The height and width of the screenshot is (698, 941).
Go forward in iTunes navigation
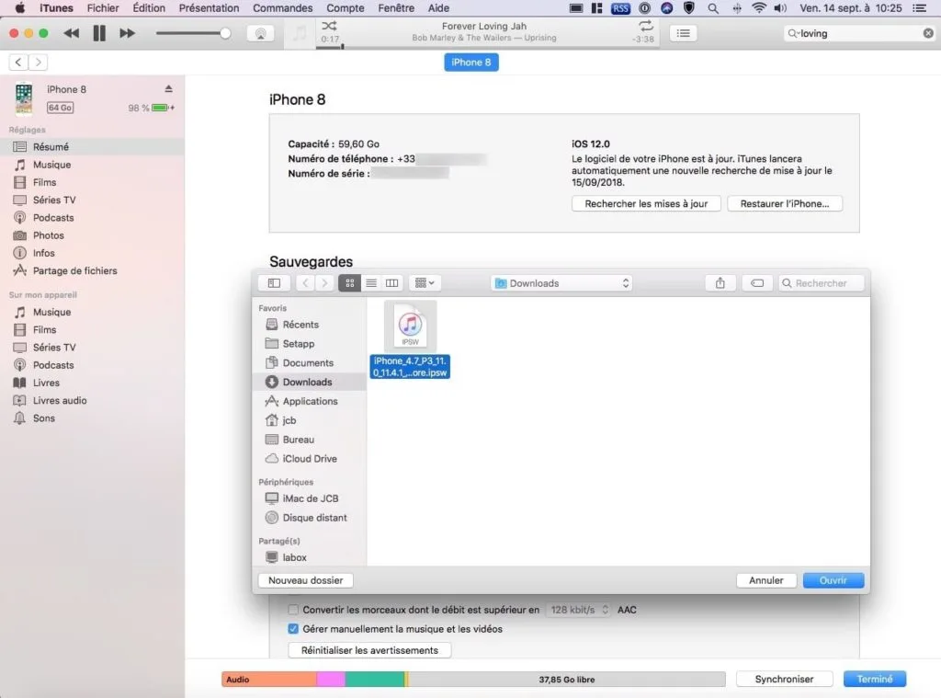coord(38,62)
